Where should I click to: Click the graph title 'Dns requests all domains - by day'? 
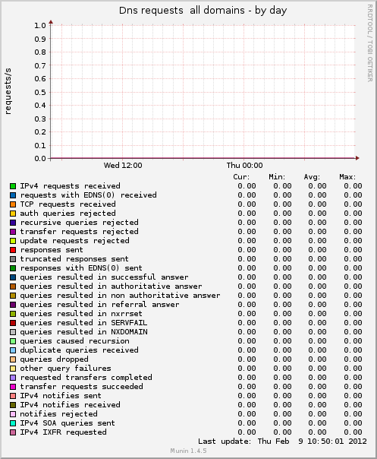(x=203, y=11)
